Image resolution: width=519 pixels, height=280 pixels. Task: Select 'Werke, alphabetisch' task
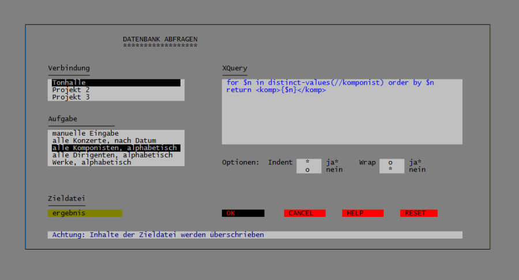[x=115, y=162]
